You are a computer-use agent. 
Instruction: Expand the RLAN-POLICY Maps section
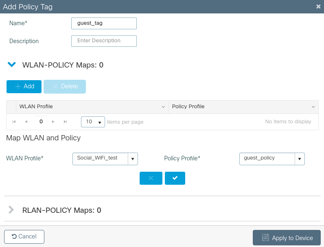tap(11, 210)
